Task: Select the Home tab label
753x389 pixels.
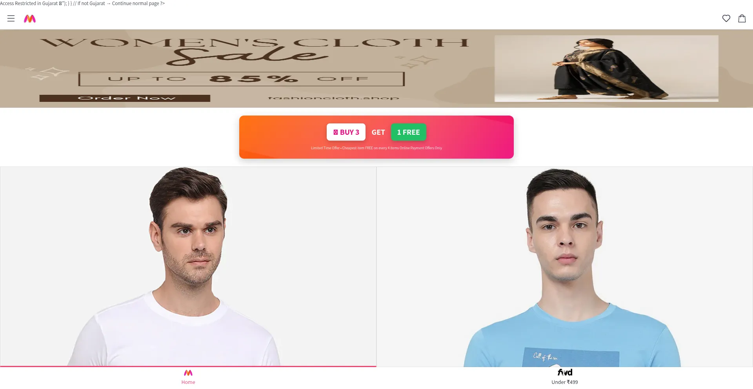Action: pos(188,382)
